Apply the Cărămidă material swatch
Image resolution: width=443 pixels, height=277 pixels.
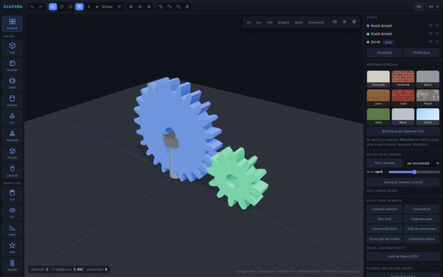click(x=403, y=79)
